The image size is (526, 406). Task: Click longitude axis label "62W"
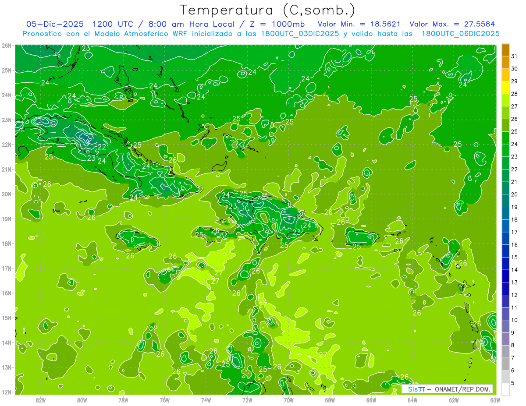point(454,400)
